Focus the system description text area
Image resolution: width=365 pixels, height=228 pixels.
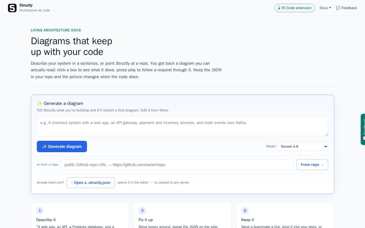[182, 126]
